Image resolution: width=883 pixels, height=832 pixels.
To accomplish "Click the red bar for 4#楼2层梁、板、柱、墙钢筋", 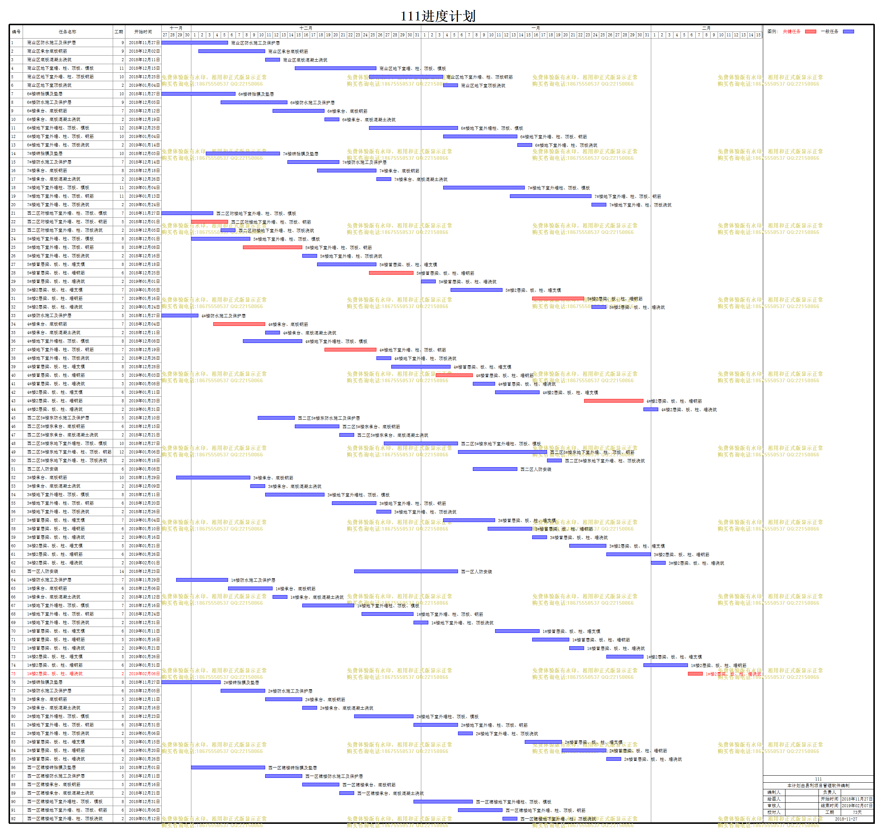I will click(613, 401).
